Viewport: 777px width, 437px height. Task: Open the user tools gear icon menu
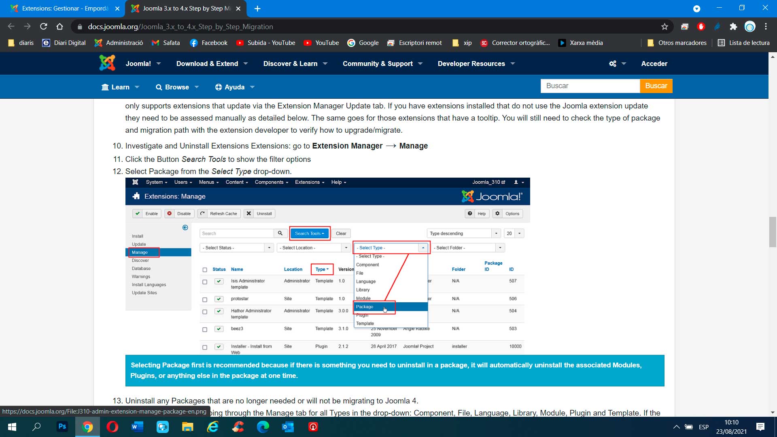point(617,64)
